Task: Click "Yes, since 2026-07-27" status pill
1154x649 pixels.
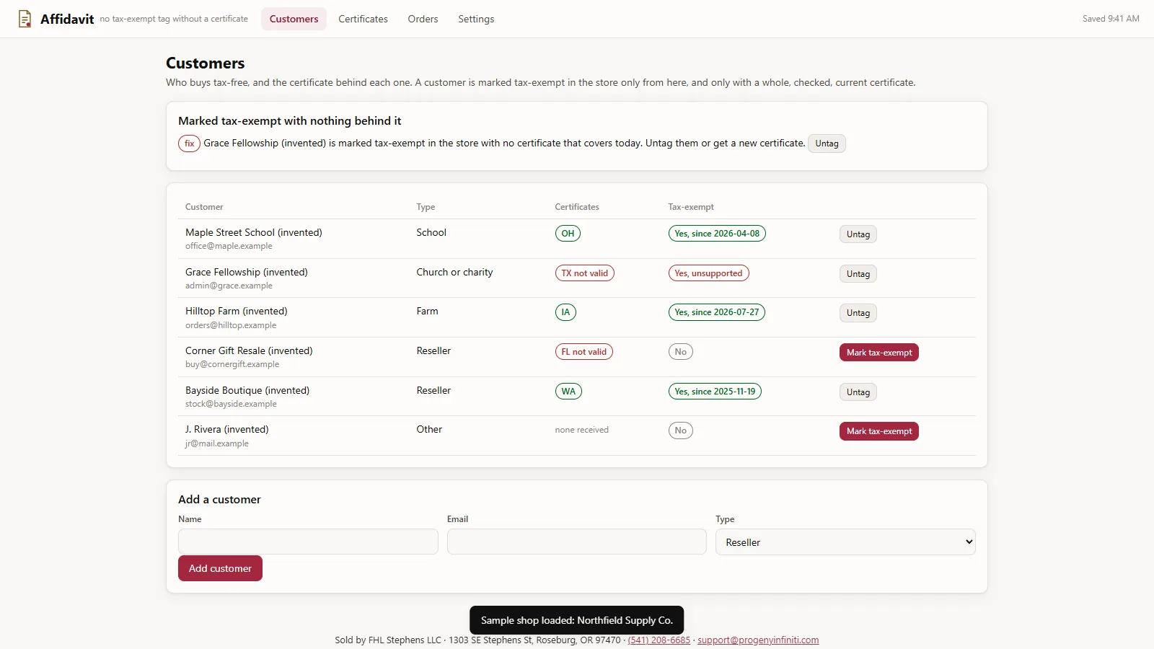Action: pos(716,312)
